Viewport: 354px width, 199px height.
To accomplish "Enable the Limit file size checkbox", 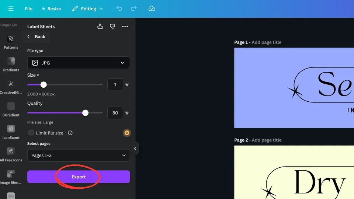I will [x=31, y=133].
